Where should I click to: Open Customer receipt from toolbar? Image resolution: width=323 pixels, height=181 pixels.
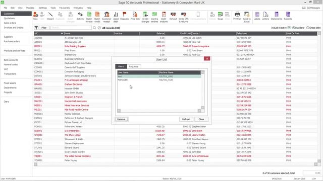(x=106, y=17)
